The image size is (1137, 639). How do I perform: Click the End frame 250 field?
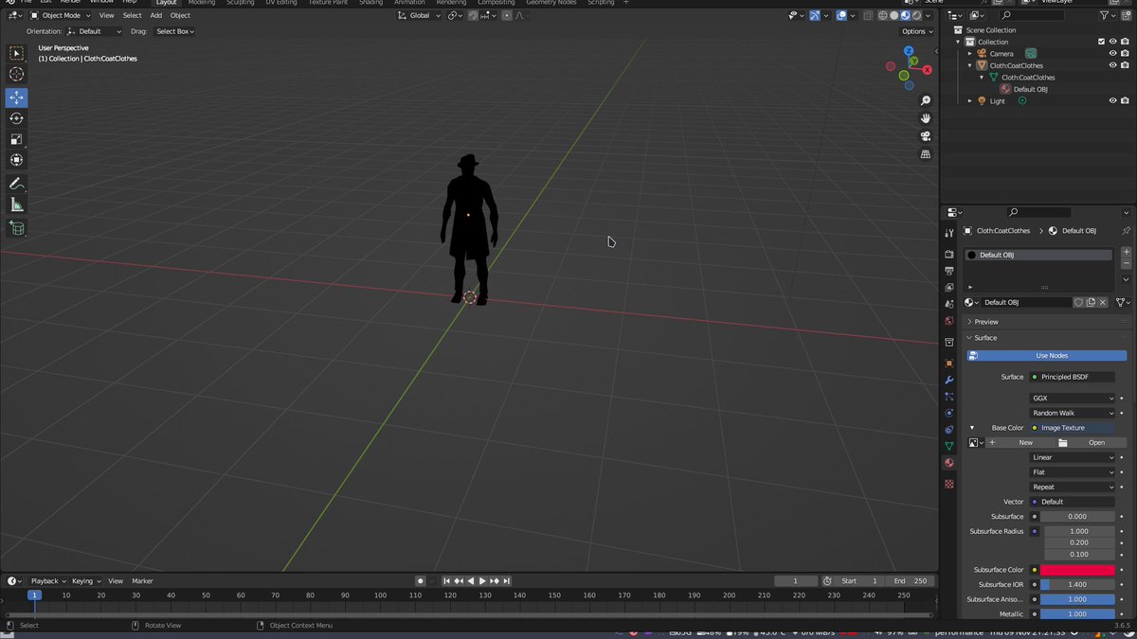911,581
